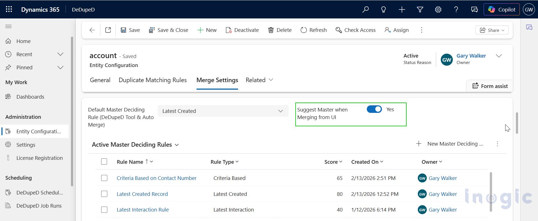
Task: Open subgrid more commands ellipsis
Action: point(497,144)
